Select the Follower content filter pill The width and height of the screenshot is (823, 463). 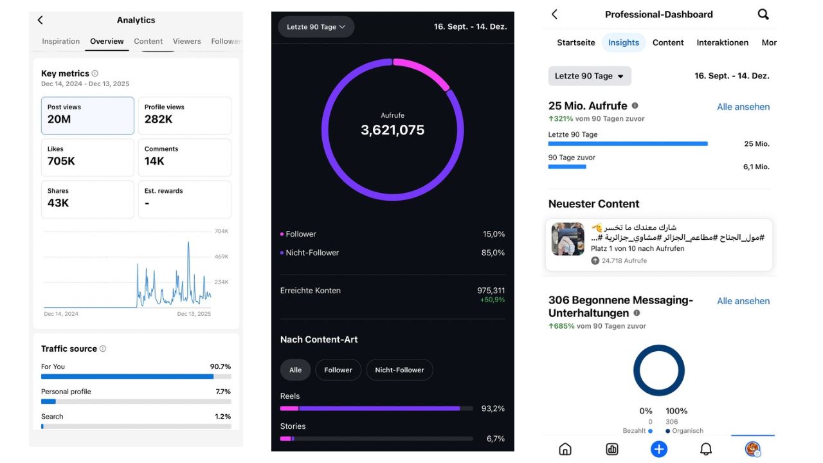338,370
